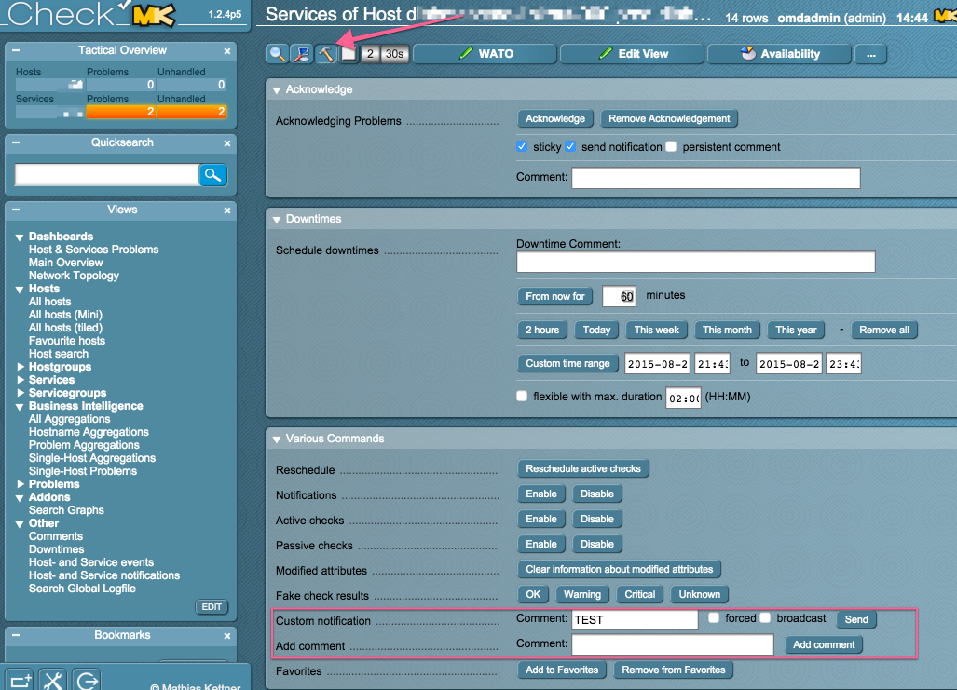Close the Quicksearch snapin
The width and height of the screenshot is (957, 690).
point(227,143)
